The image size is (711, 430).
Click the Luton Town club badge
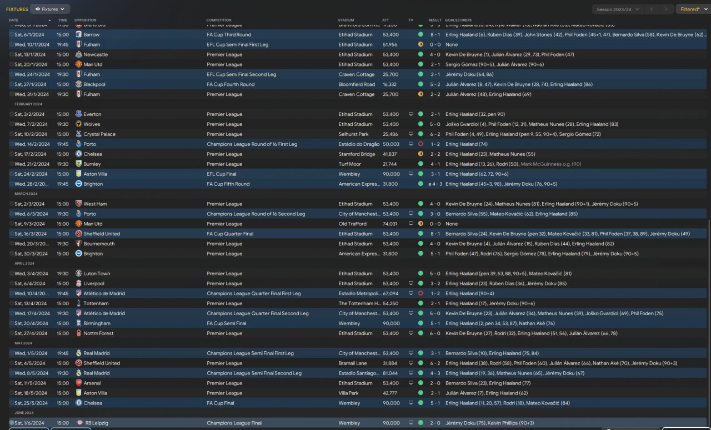(78, 274)
